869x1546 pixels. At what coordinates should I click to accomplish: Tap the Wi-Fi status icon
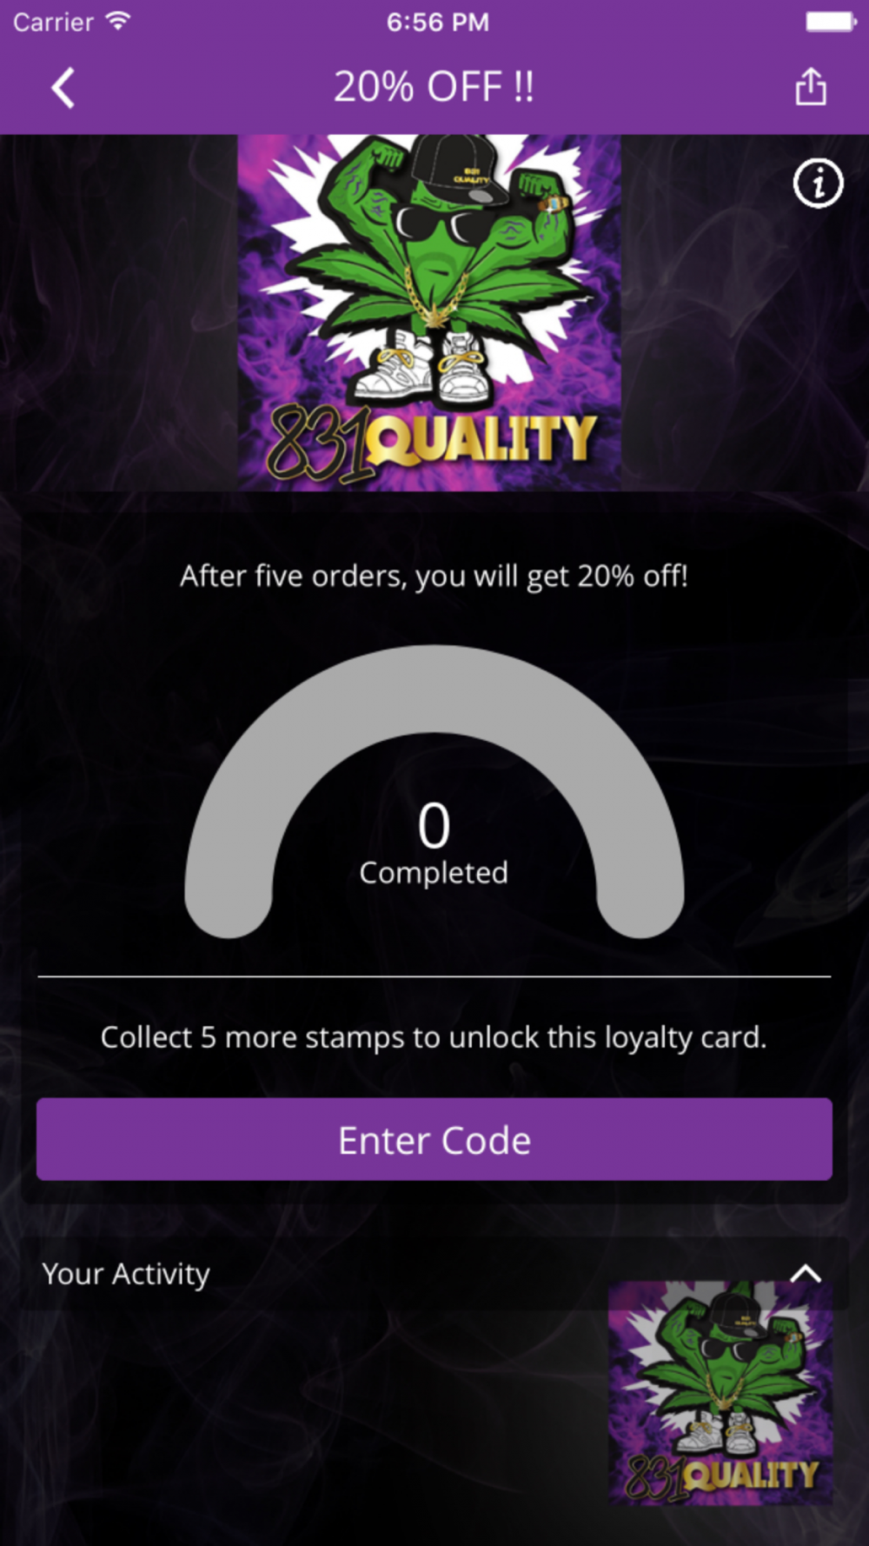pyautogui.click(x=117, y=21)
